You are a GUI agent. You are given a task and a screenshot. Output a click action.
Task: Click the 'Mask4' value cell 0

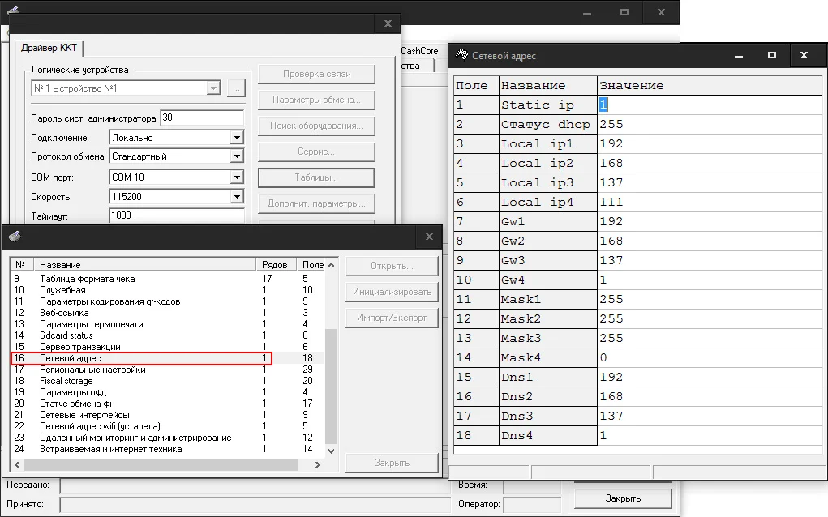[x=710, y=357]
